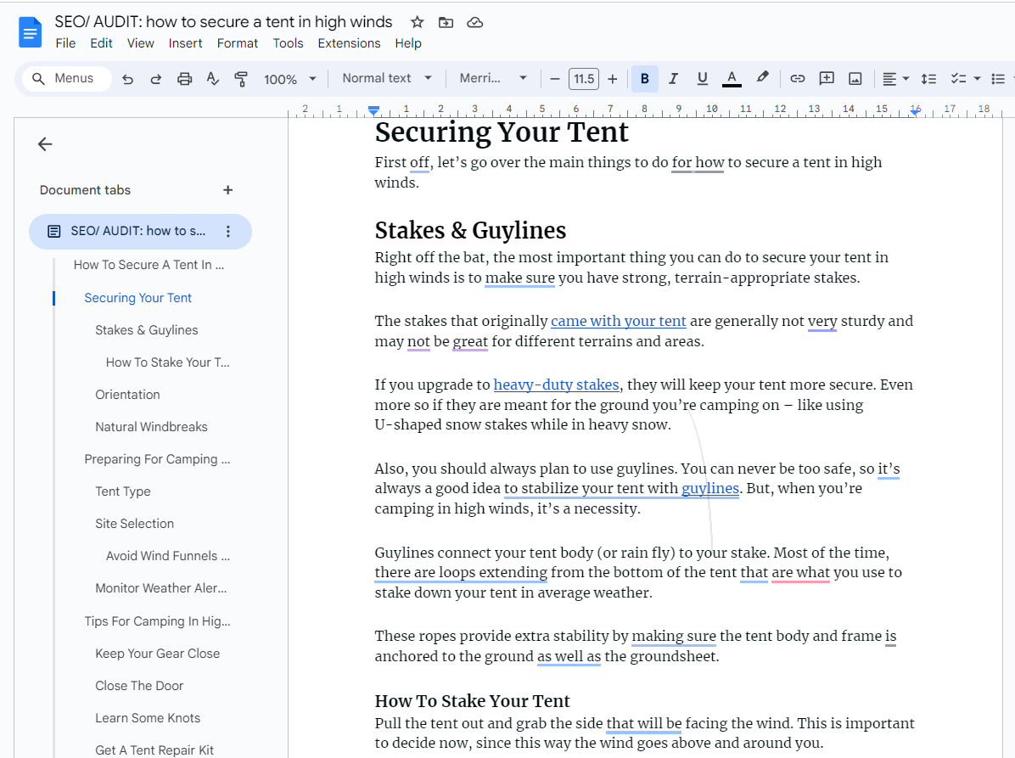
Task: Select the SEO/ AUDIT document tab
Action: [140, 231]
